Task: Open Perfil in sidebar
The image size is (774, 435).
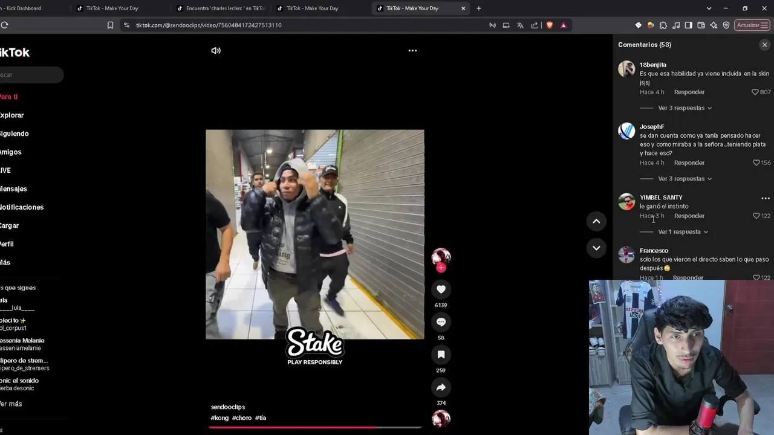Action: [x=7, y=244]
